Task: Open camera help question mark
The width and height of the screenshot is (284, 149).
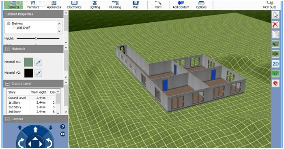Action: (62, 127)
